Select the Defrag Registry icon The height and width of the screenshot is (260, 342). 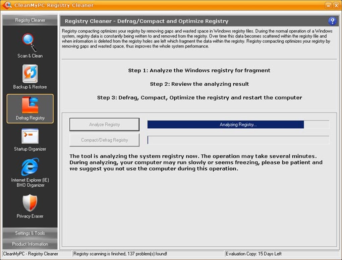(30, 105)
